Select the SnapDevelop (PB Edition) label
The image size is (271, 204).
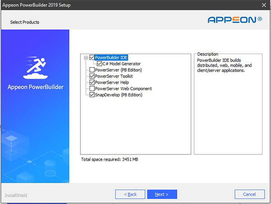pos(118,95)
